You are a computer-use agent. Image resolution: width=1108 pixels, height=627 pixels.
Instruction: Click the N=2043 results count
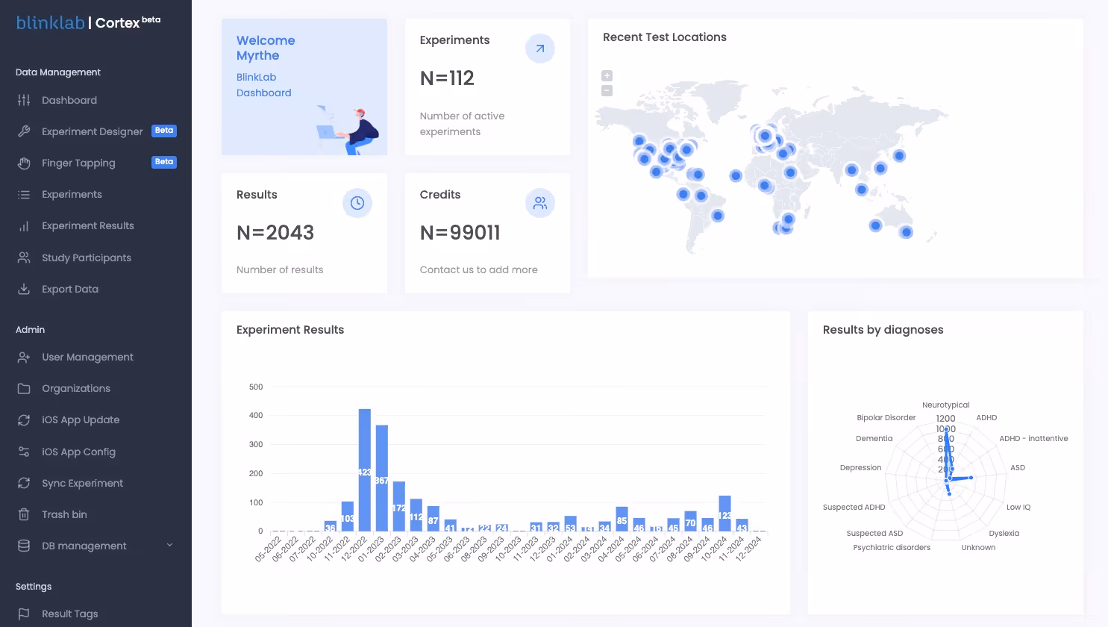point(275,233)
